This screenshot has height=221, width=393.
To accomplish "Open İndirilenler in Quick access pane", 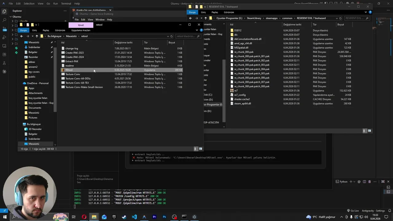I will click(x=34, y=47).
